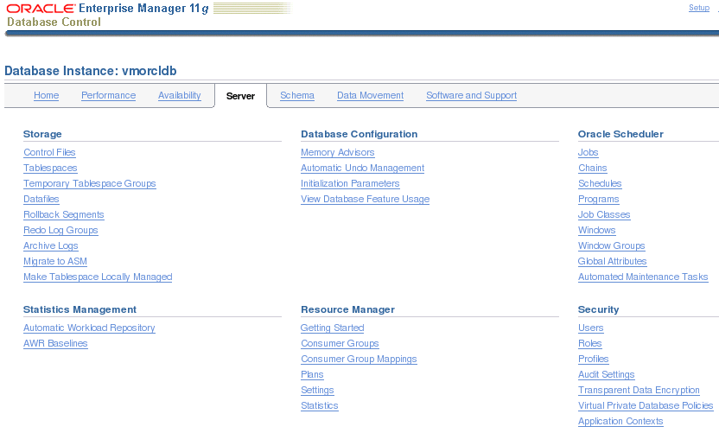
Task: Open Memory Advisors
Action: 338,152
